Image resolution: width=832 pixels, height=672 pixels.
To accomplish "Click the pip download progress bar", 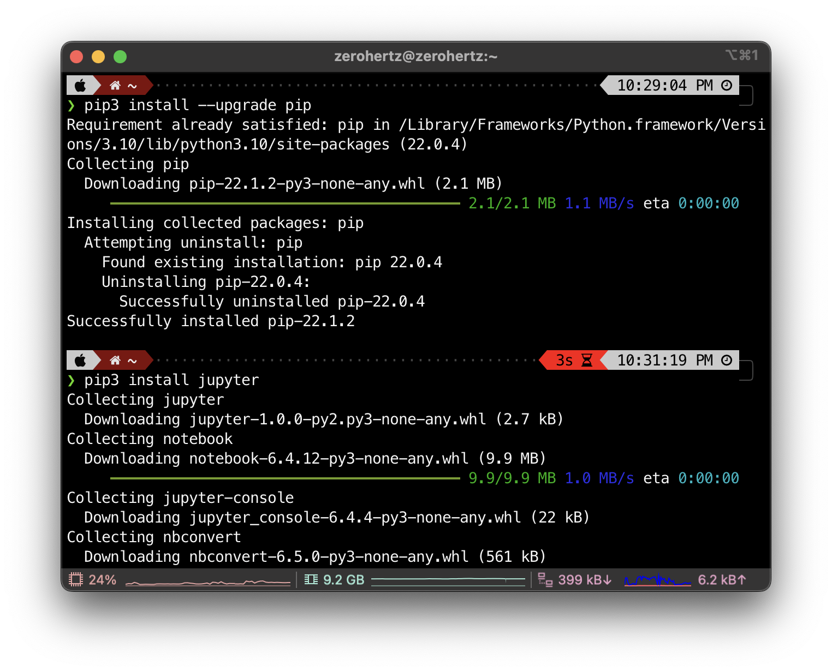I will pos(285,203).
